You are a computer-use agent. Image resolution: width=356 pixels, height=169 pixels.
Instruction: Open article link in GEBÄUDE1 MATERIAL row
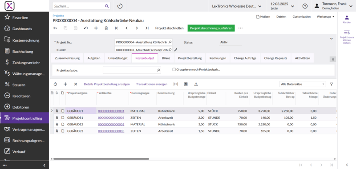click(x=111, y=111)
